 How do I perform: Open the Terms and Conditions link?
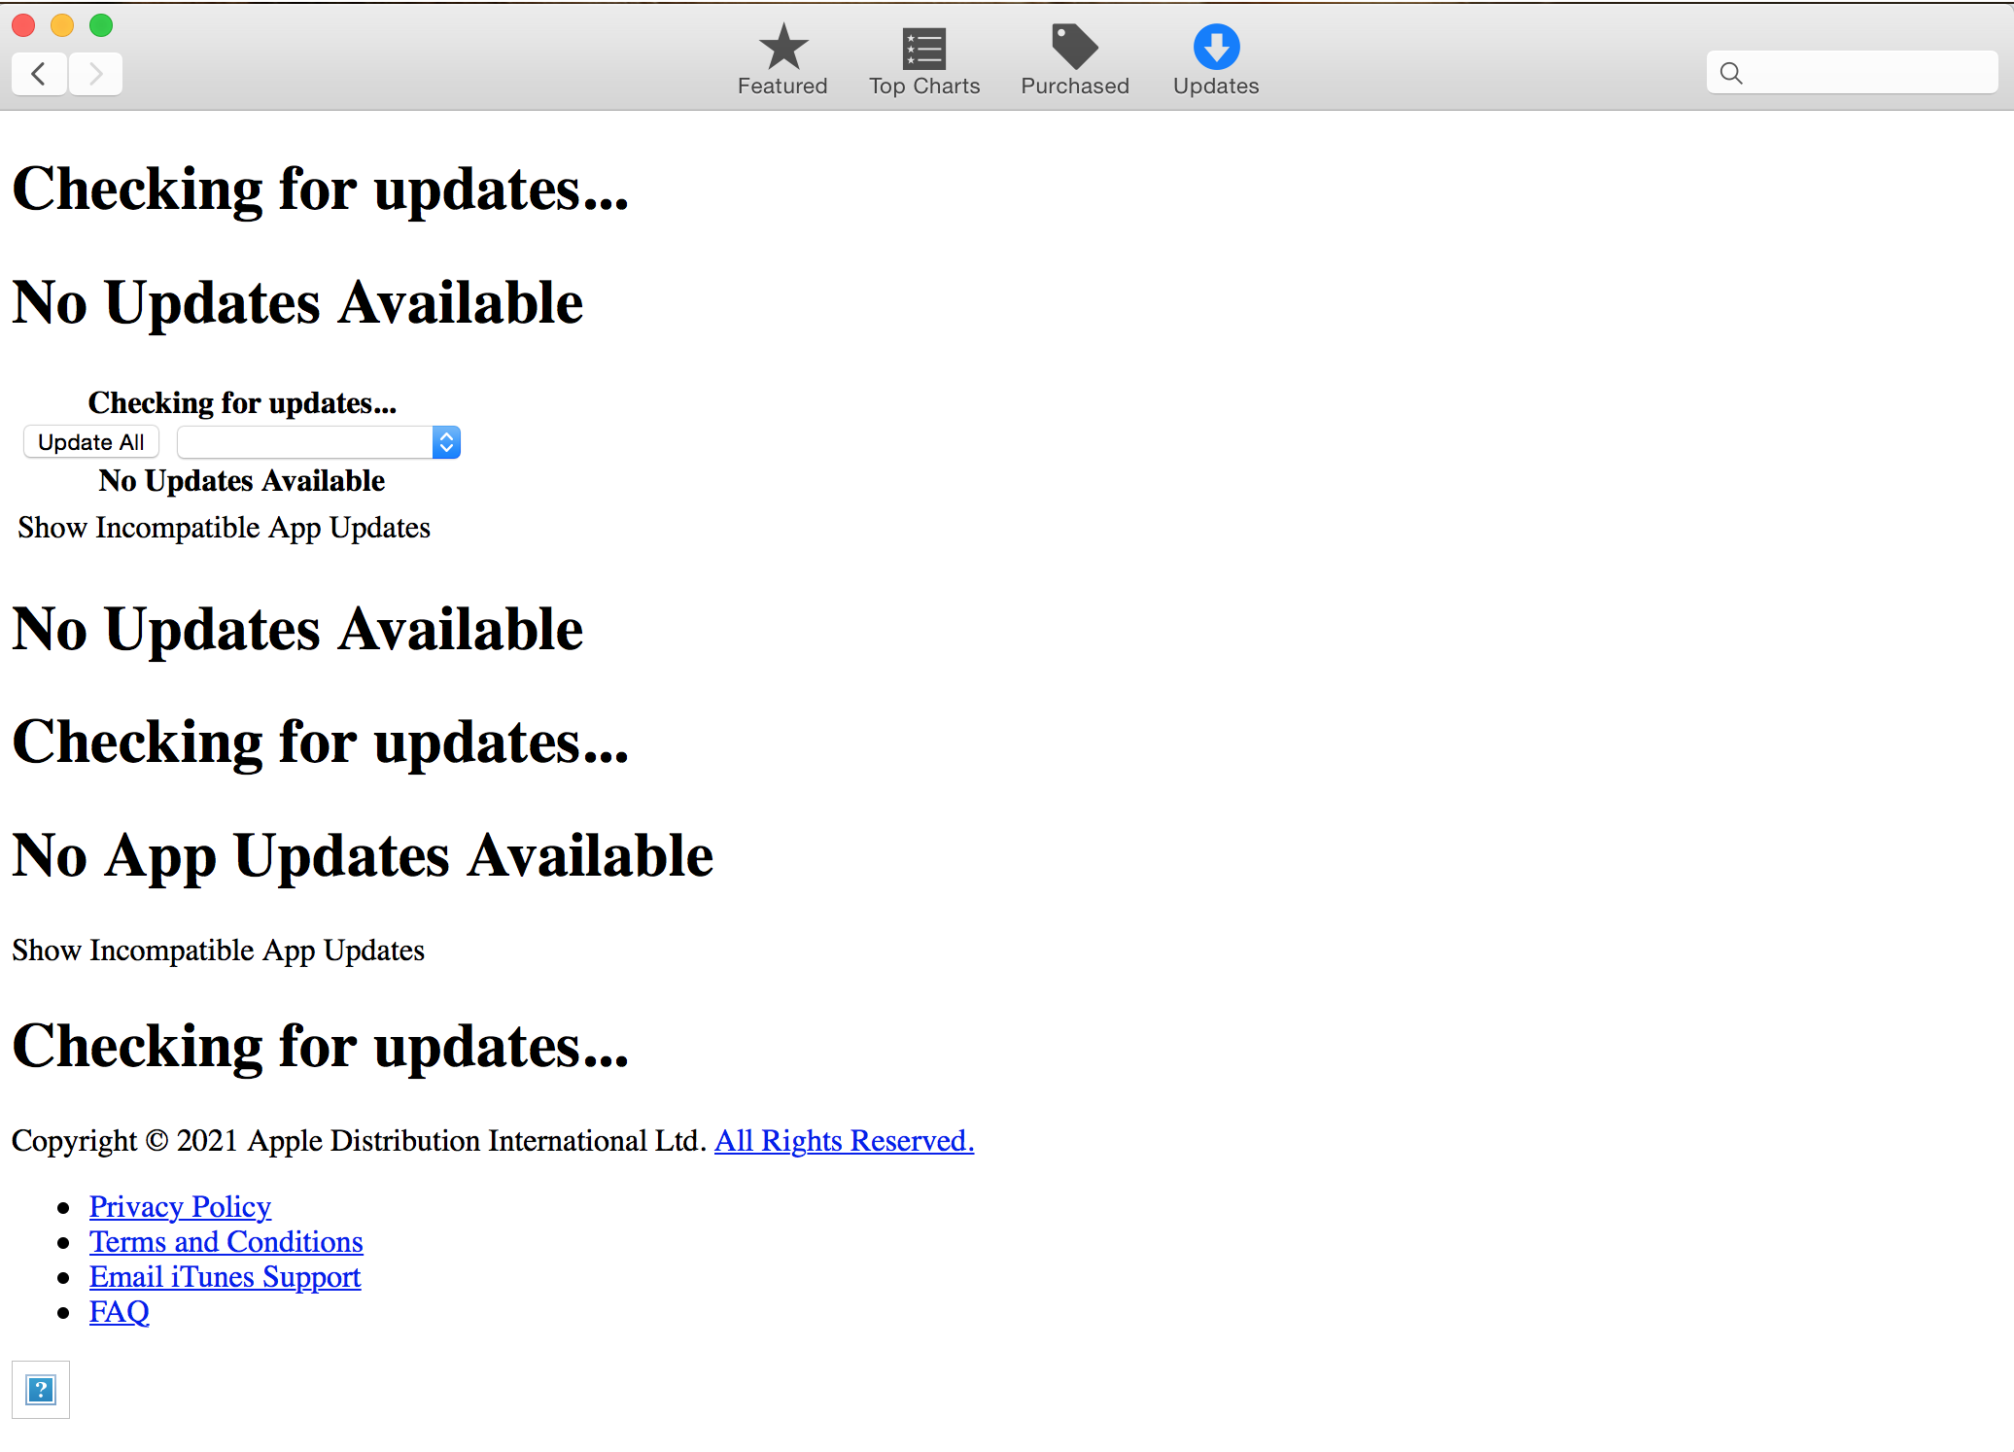(226, 1241)
